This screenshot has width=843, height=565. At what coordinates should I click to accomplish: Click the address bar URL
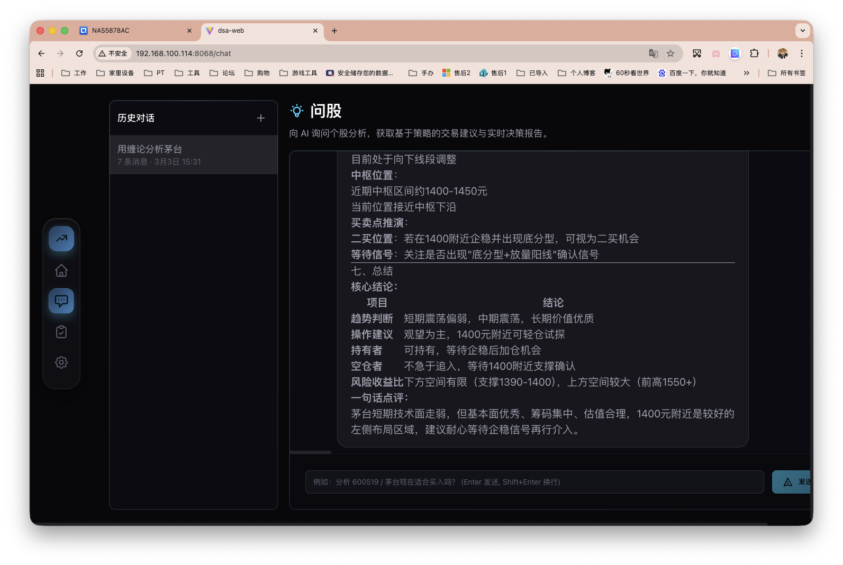click(x=183, y=53)
